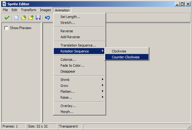Select Add Reverse menu item
192x130 pixels.
coord(79,37)
